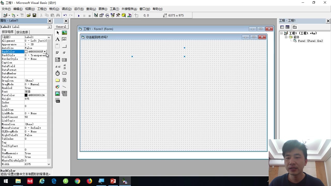The width and height of the screenshot is (331, 186).
Task: Select Form1 (Form1.frm) in project tree
Action: pos(310,41)
